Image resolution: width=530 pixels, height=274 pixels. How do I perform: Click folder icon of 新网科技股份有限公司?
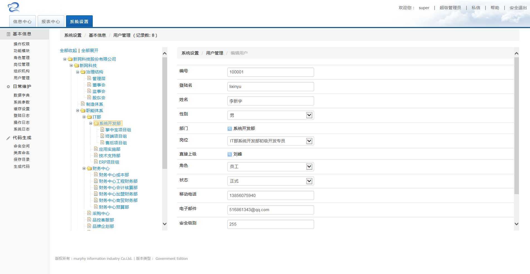tap(70, 59)
